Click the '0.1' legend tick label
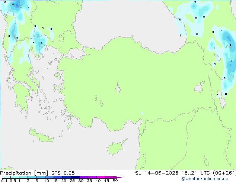Viewport: 236px width, 182px height. (4, 181)
